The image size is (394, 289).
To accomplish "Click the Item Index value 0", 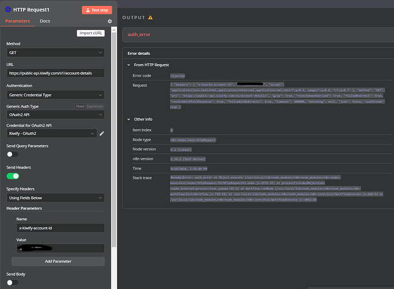I will pos(172,130).
